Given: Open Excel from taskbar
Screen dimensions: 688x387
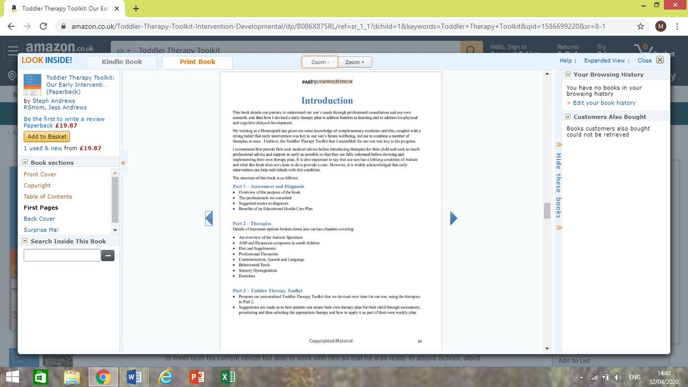Looking at the screenshot, I should [x=227, y=377].
